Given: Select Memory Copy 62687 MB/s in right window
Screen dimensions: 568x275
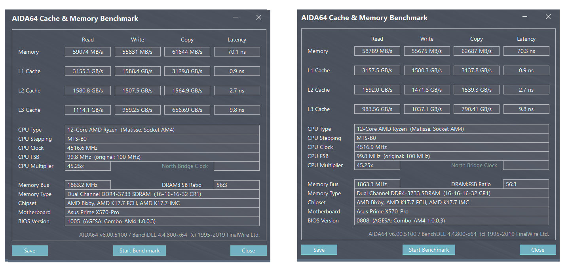Looking at the screenshot, I should tap(477, 51).
